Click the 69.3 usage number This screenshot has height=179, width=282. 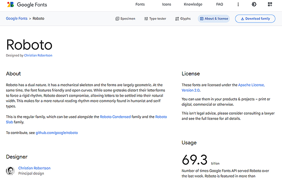pos(195,160)
